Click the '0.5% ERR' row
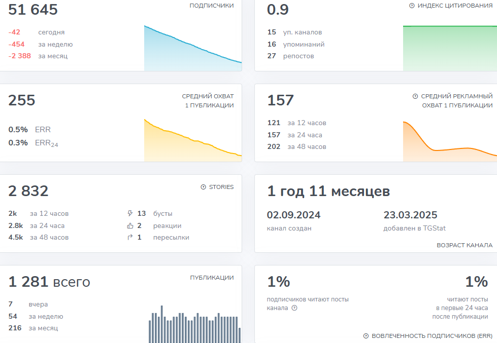Screen dimensions: 497x343 pyautogui.click(x=29, y=130)
